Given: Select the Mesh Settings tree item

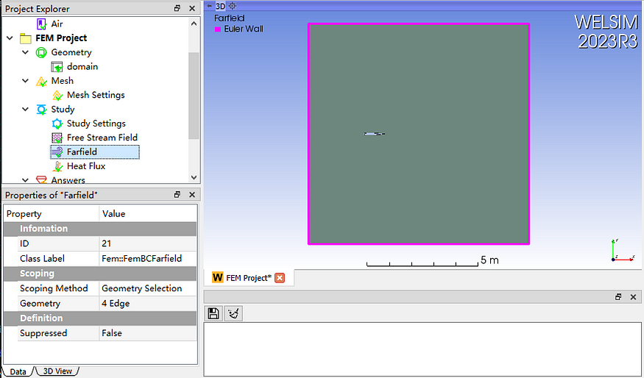Looking at the screenshot, I should click(x=96, y=95).
